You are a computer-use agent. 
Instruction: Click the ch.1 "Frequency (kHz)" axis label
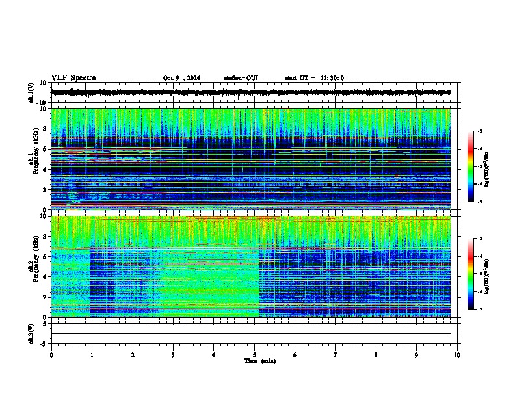pyautogui.click(x=34, y=151)
